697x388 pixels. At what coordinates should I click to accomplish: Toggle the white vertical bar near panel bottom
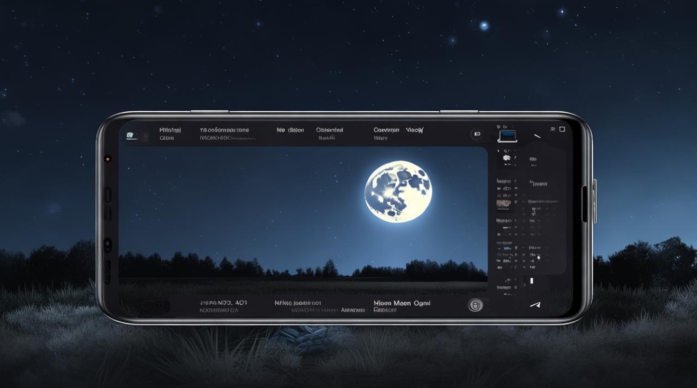[532, 281]
